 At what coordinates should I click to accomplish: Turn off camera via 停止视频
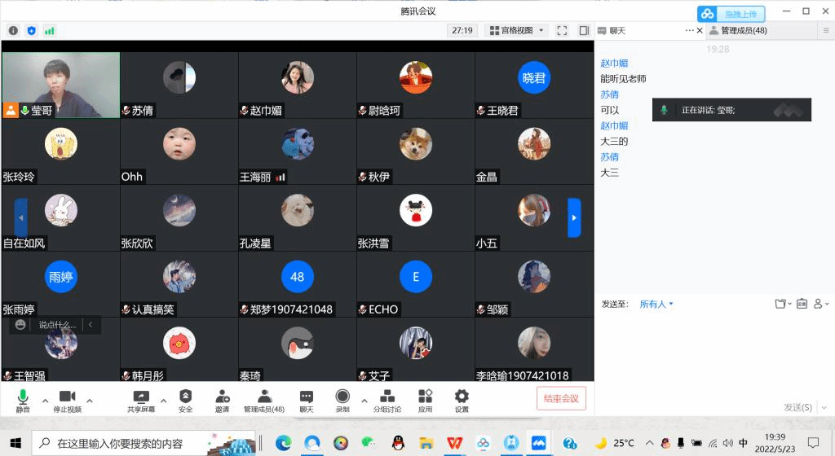(67, 399)
